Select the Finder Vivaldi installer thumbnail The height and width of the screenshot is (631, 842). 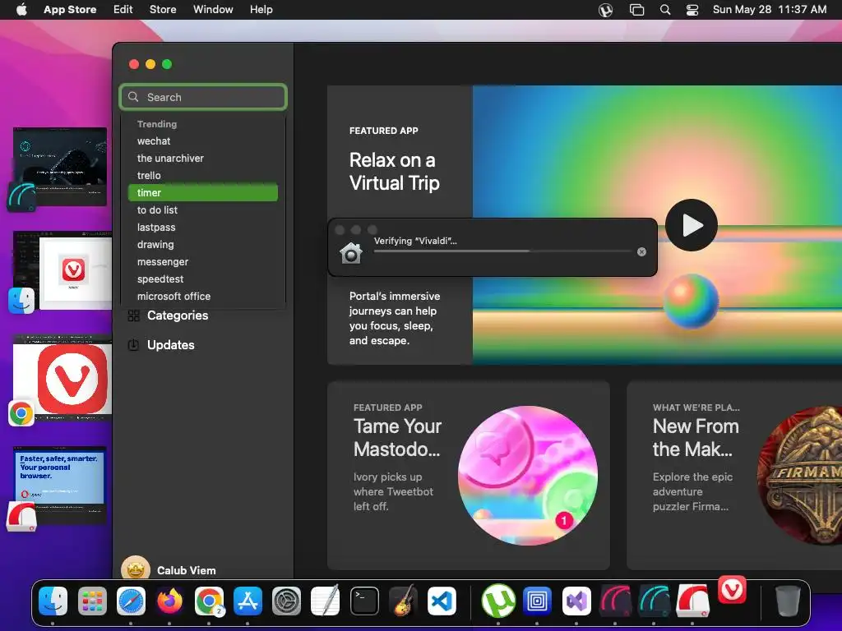(x=62, y=270)
